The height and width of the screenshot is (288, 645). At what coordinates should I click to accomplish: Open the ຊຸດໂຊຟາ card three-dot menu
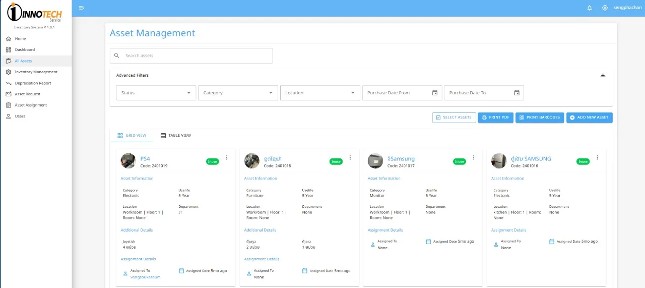click(350, 157)
